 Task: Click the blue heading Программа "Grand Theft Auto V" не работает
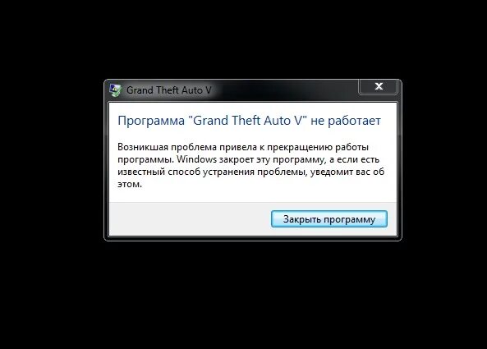click(x=249, y=121)
